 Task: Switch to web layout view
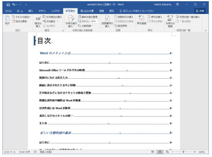pyautogui.click(x=167, y=152)
